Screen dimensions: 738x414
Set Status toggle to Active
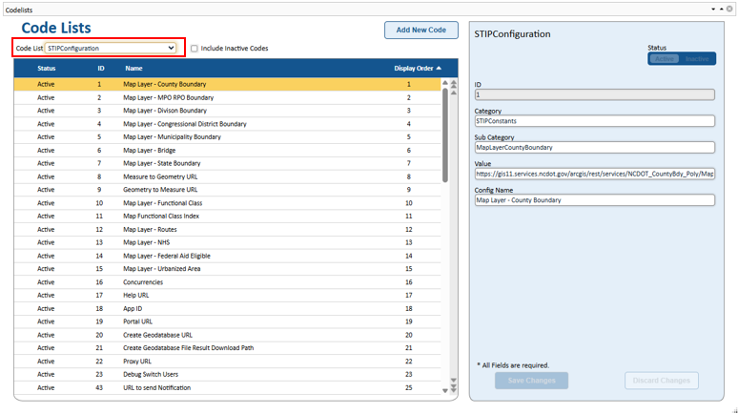pos(665,59)
